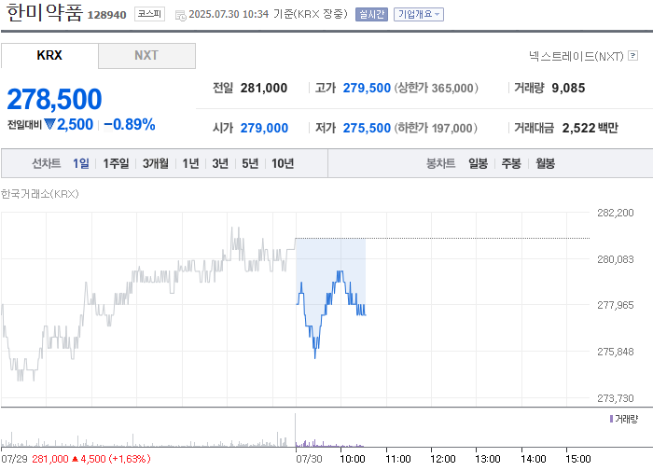Click the 280,083 y-axis label
This screenshot has height=471, width=653.
click(x=615, y=259)
